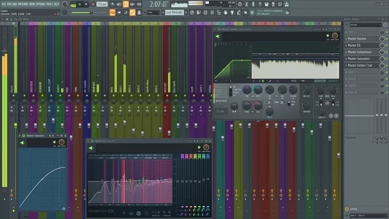The height and width of the screenshot is (219, 389).
Task: Click the pause playback button
Action: (x=80, y=4)
